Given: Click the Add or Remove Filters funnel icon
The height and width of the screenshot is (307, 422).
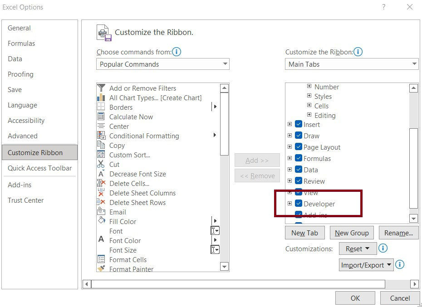Looking at the screenshot, I should pos(101,88).
